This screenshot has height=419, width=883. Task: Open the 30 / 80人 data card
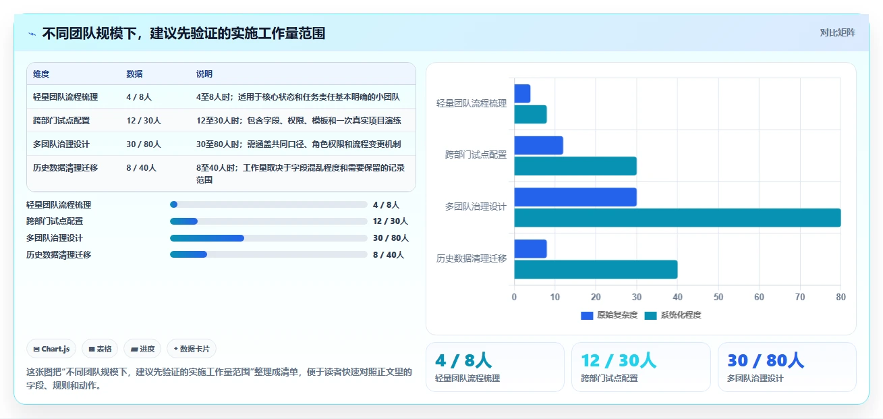pos(787,367)
